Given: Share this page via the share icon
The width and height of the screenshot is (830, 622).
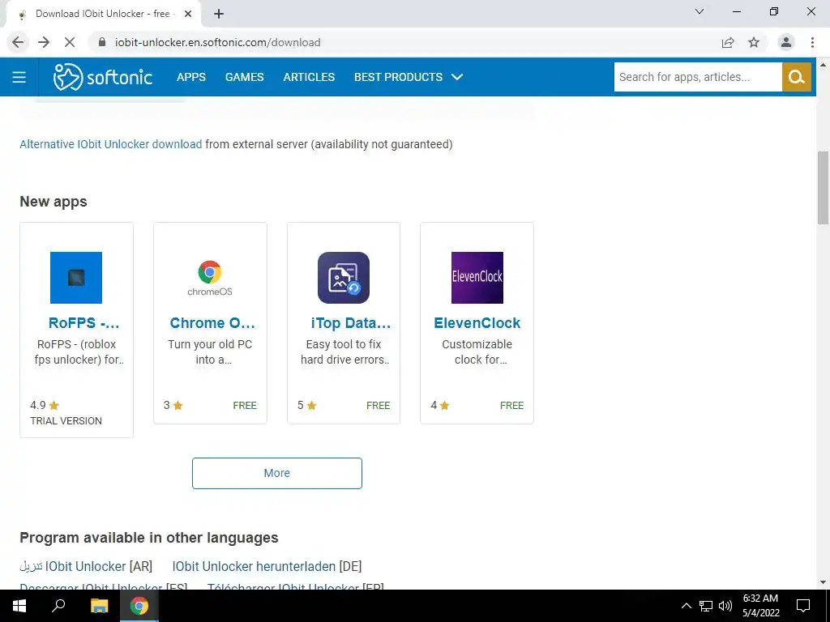Looking at the screenshot, I should 728,42.
